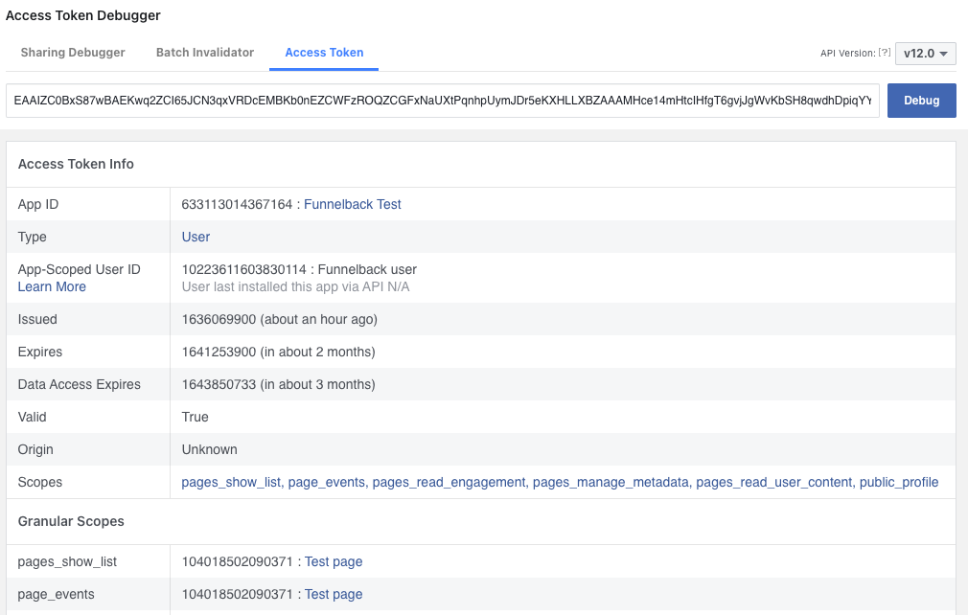This screenshot has width=968, height=615.
Task: Open the Learn More link
Action: pos(52,286)
